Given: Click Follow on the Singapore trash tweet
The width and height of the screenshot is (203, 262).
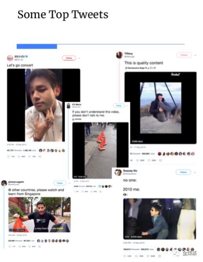Looking at the screenshot, I should [60, 183].
